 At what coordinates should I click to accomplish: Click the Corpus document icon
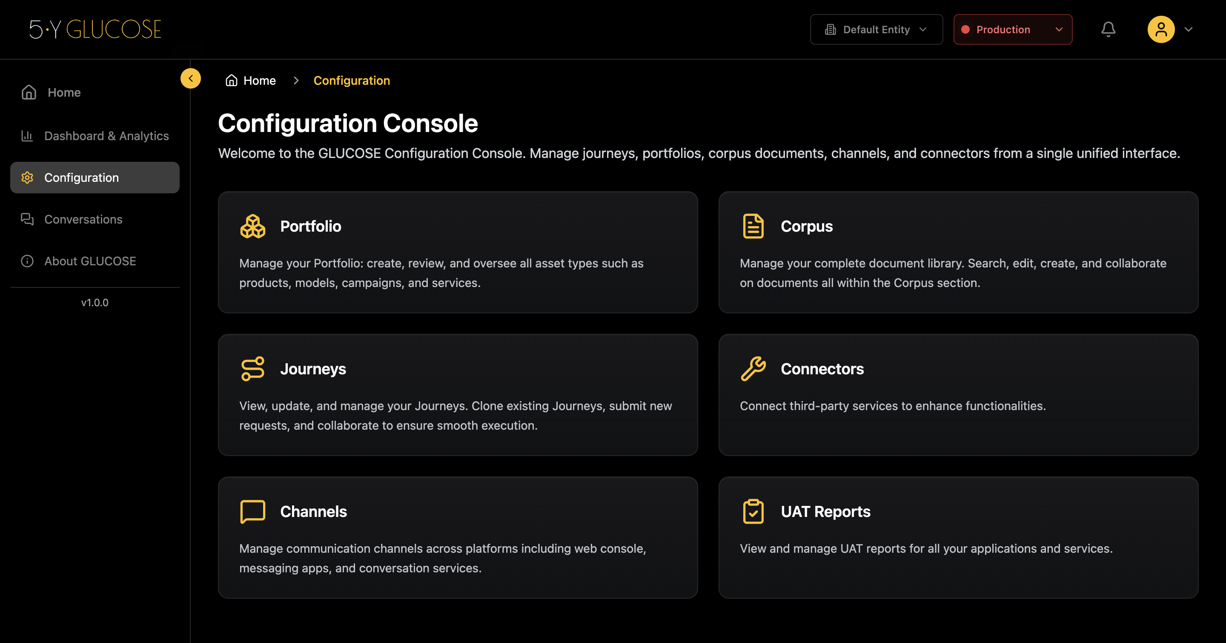(753, 226)
